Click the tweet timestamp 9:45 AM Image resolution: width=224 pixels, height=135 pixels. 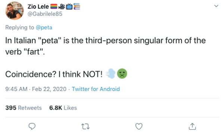pyautogui.click(x=16, y=89)
